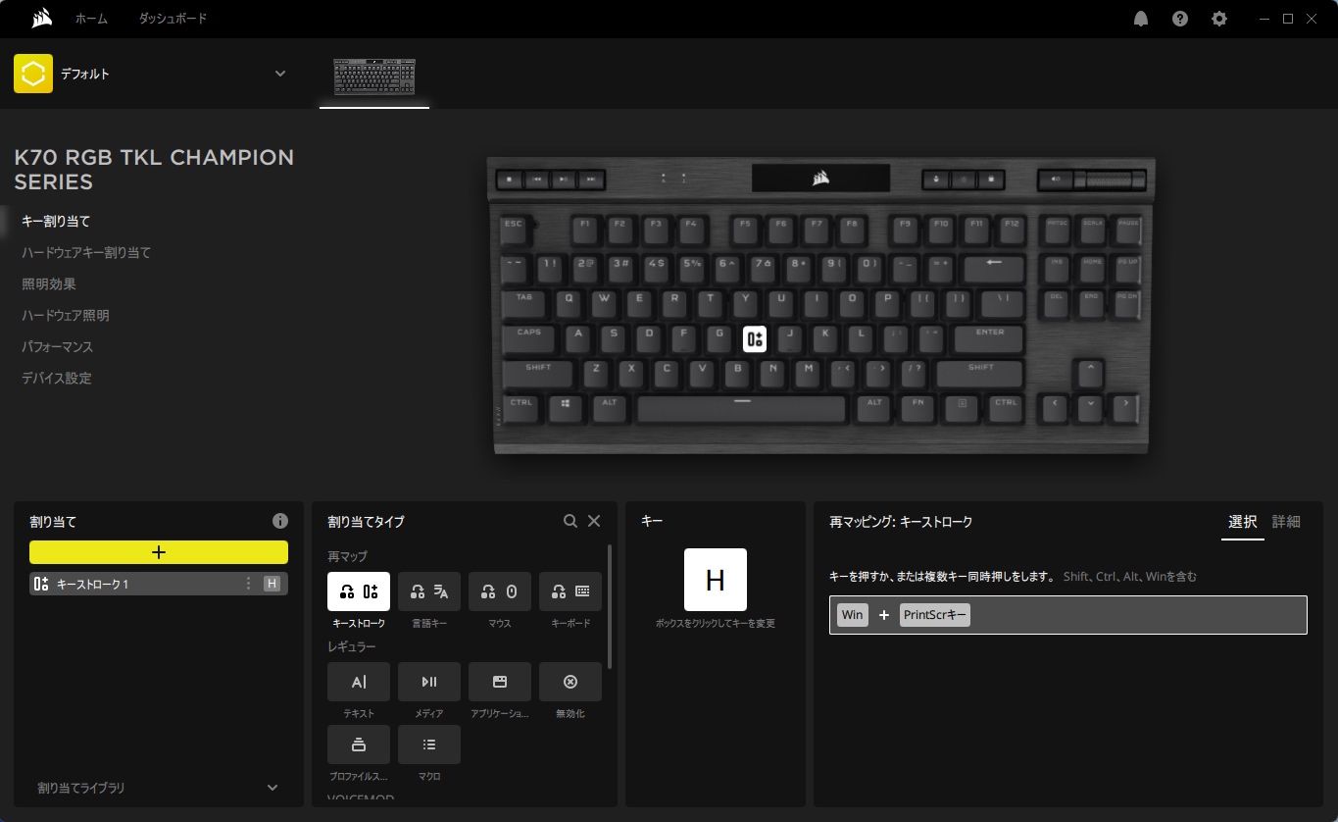Image resolution: width=1338 pixels, height=822 pixels.
Task: Select the キーストローク 1 assignment row
Action: coord(159,584)
